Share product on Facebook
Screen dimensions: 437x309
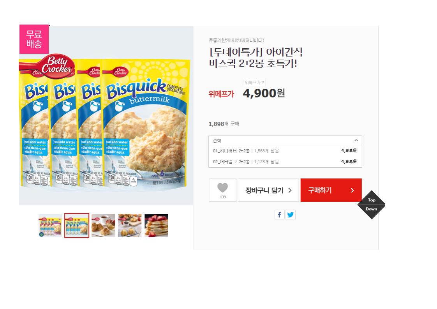tap(279, 215)
